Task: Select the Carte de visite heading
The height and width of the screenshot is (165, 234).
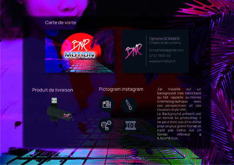Action: point(61,23)
